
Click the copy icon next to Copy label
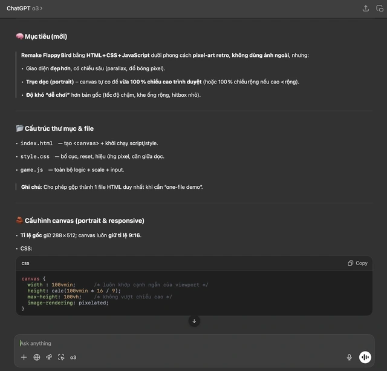click(351, 263)
